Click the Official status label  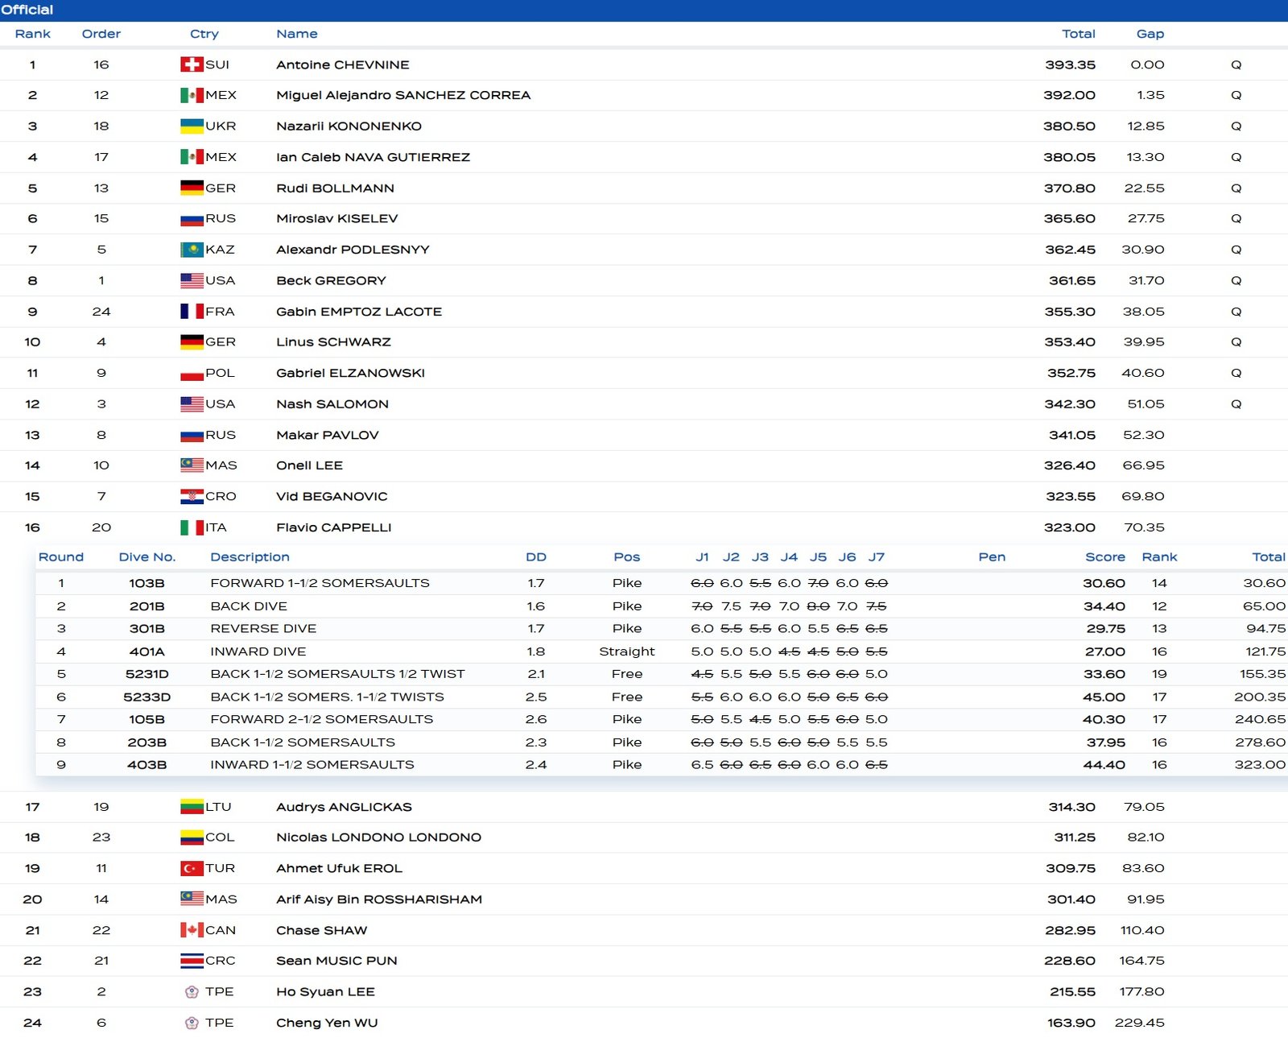click(x=27, y=10)
